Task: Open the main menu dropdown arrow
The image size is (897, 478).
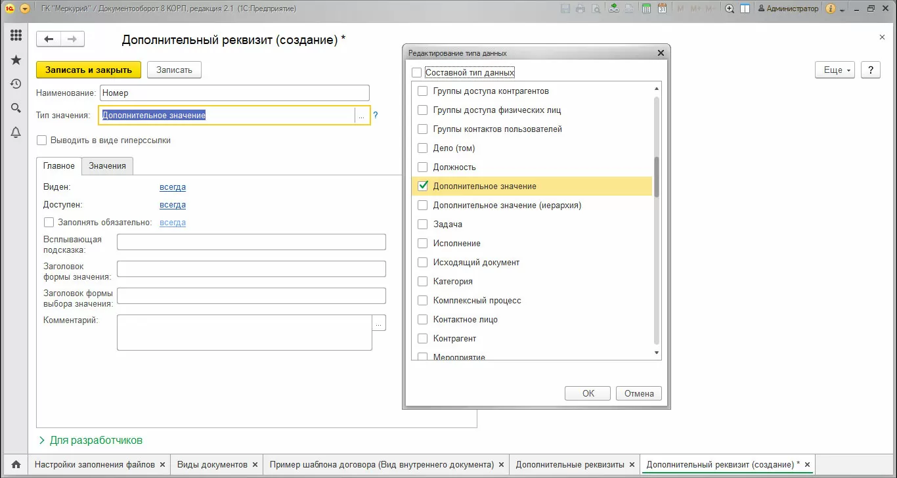Action: point(25,9)
